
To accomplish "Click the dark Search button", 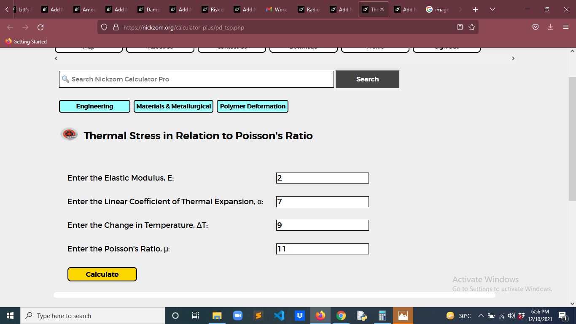I will point(367,79).
